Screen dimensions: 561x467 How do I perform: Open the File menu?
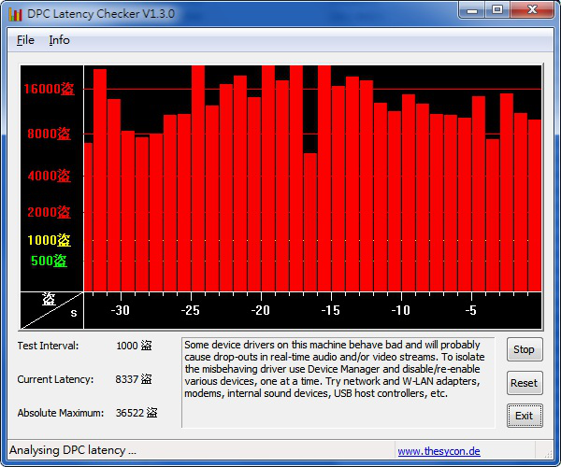25,40
